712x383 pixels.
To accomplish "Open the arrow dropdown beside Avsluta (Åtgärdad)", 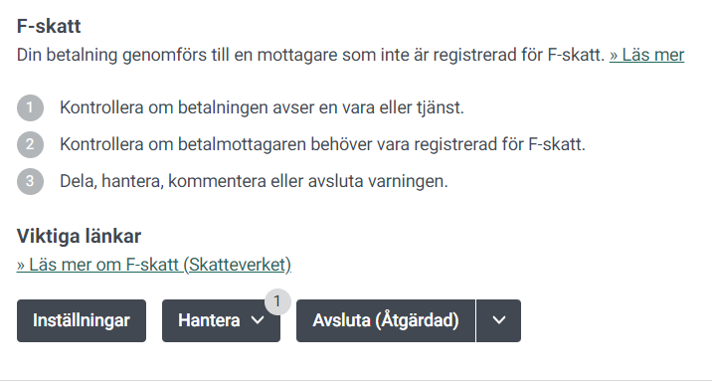I will click(498, 320).
